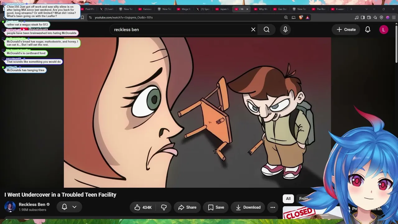Share the video
The height and width of the screenshot is (224, 398).
pos(187,208)
